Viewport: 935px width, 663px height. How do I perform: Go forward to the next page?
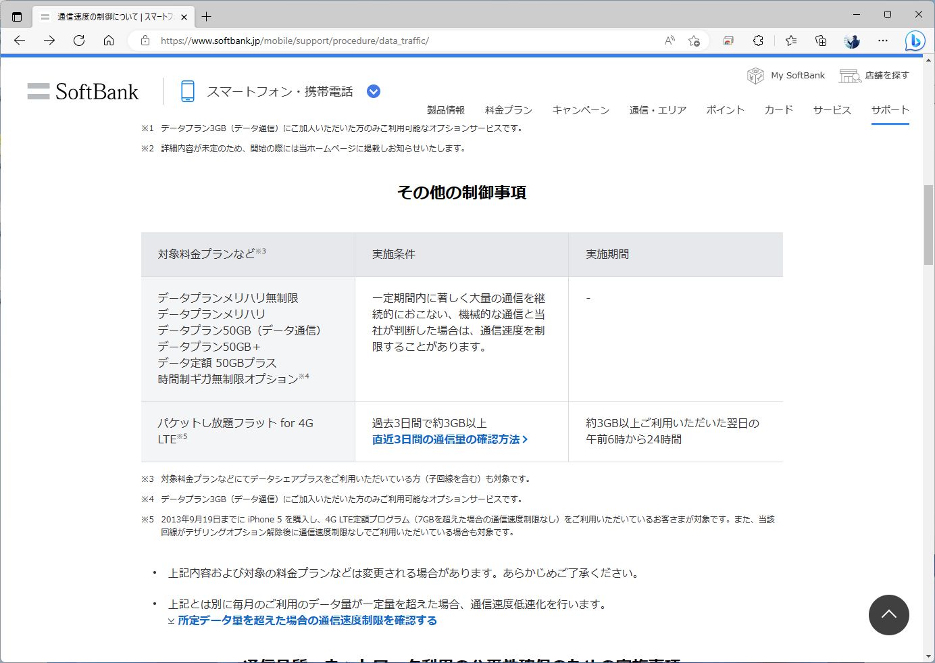[49, 41]
